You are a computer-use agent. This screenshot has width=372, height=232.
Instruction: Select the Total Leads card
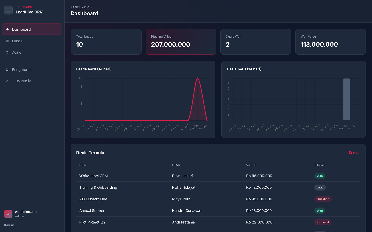point(106,42)
